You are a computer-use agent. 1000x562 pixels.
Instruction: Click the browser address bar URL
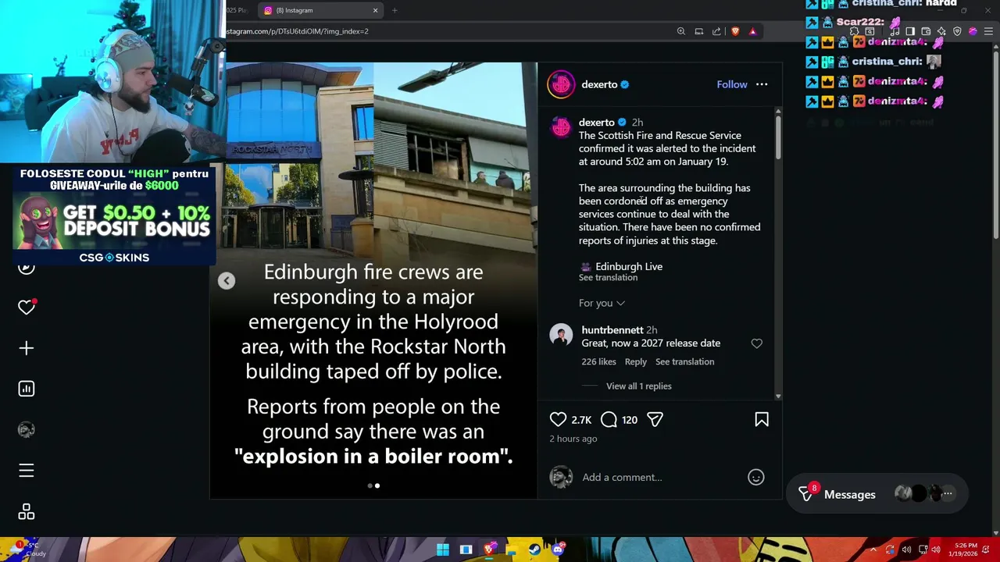coord(298,31)
